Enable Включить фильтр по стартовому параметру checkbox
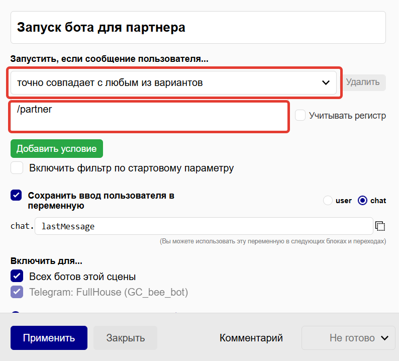The image size is (399, 361). 17,168
